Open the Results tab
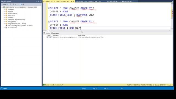176x99 pixels. click(47, 33)
